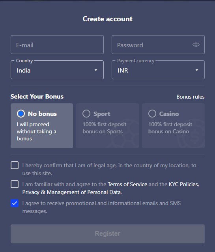
Task: Click the Payment currency dropdown arrow
Action: coord(197,70)
